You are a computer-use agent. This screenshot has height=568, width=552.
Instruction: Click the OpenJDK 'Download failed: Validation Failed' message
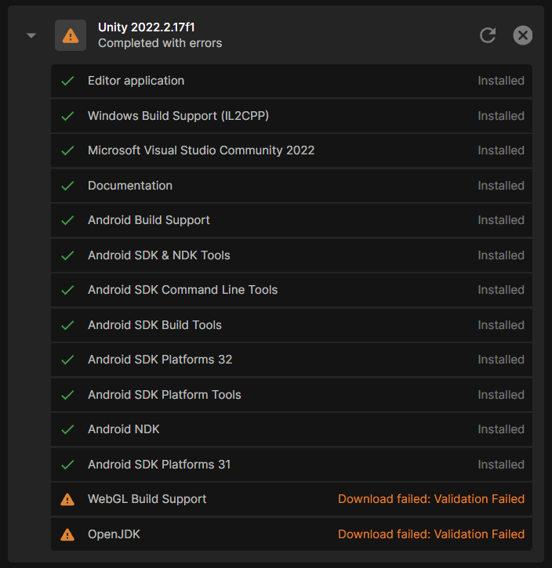point(431,534)
